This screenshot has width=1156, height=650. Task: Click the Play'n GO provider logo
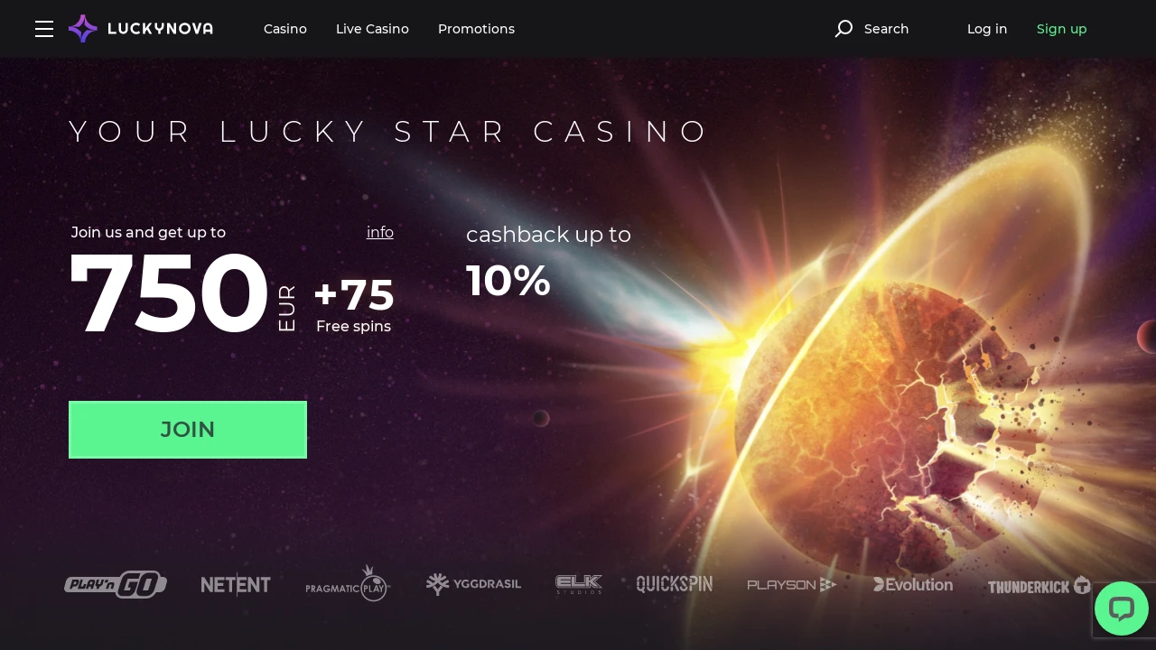116,585
